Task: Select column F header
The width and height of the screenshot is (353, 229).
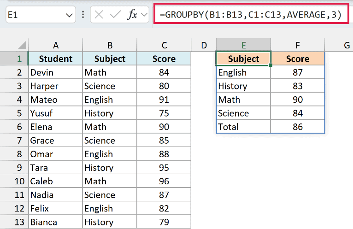Action: pos(298,45)
